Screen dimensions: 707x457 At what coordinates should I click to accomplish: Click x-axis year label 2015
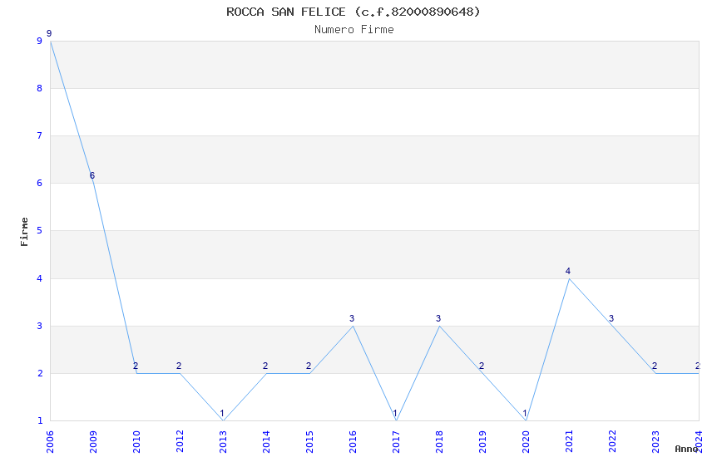(309, 441)
